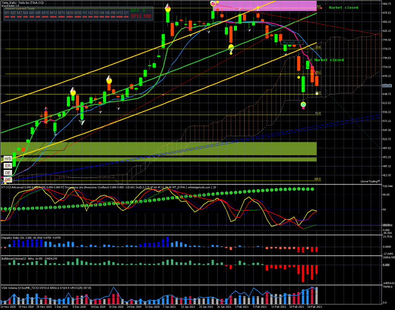Choose the M10 timeframe in panel

point(45,13)
